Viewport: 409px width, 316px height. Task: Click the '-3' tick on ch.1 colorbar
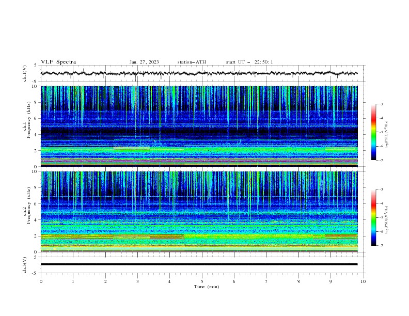(381, 104)
